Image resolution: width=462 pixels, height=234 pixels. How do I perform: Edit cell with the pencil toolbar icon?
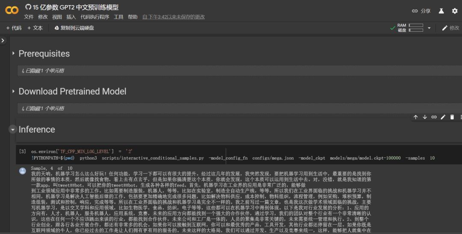(x=443, y=117)
